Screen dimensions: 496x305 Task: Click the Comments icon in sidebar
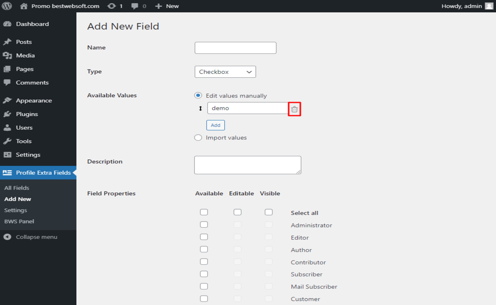pyautogui.click(x=7, y=83)
